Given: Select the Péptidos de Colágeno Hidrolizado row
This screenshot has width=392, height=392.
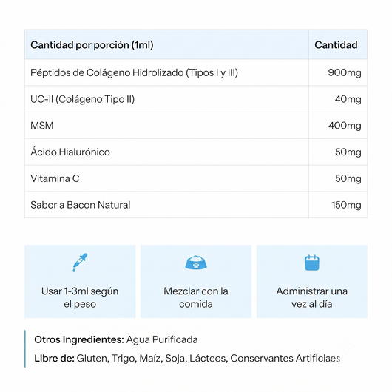Looking at the screenshot, I should coord(196,72).
